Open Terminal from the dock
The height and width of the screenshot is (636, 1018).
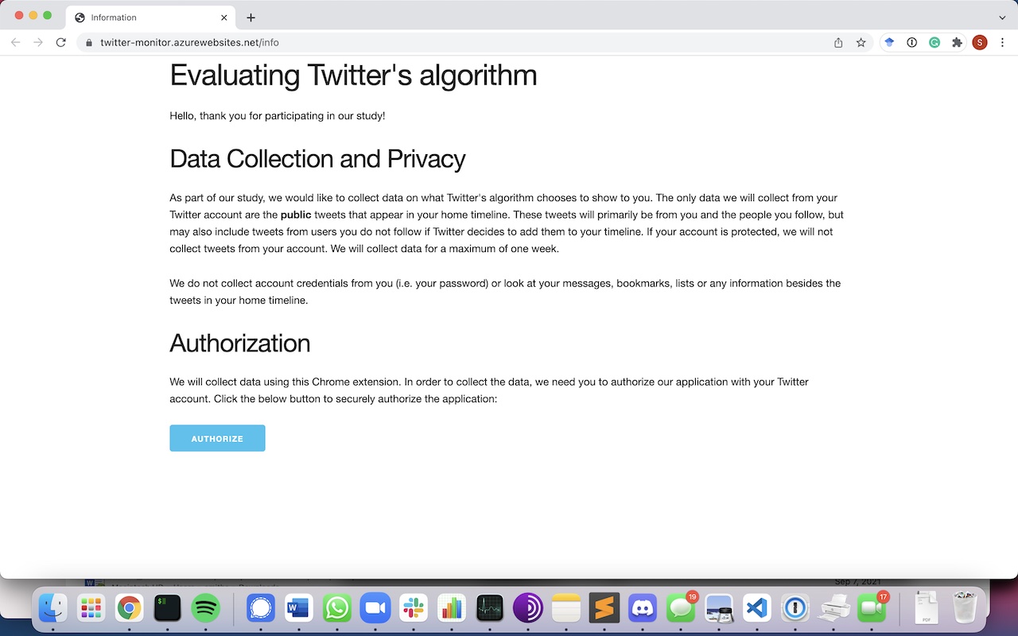point(168,609)
